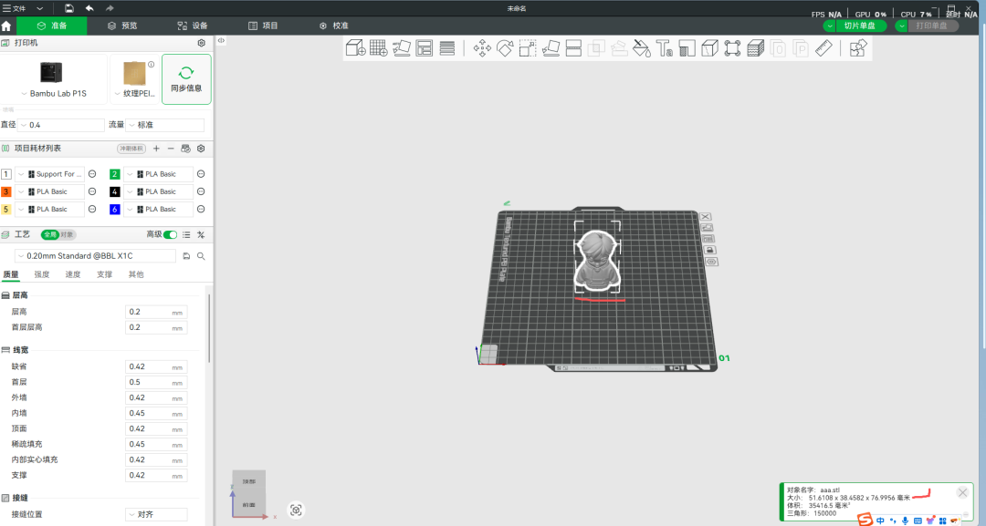This screenshot has height=526, width=986.
Task: Open the variable layer height tool
Action: point(447,47)
